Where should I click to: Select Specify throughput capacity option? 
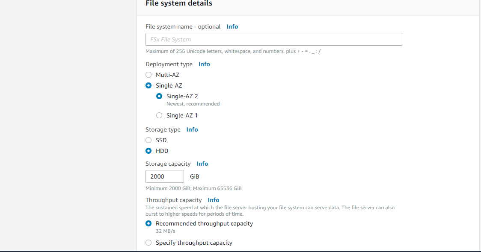pyautogui.click(x=148, y=243)
